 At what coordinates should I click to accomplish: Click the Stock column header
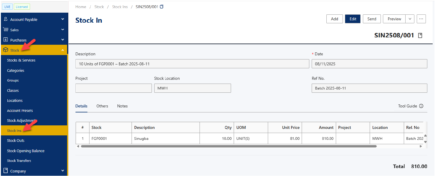click(110, 127)
